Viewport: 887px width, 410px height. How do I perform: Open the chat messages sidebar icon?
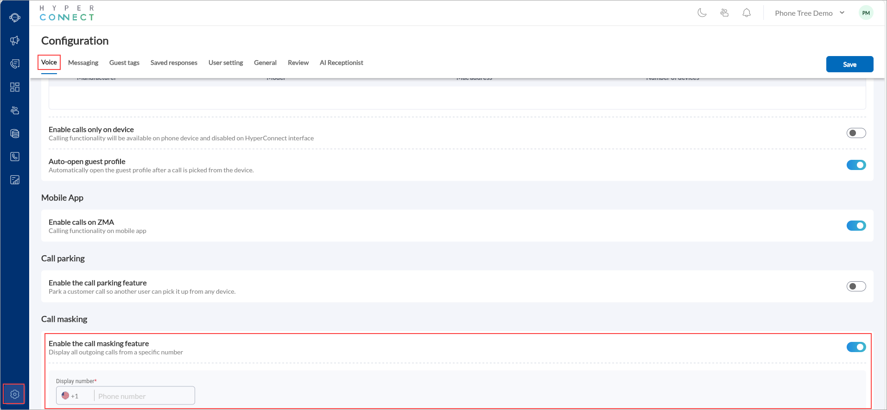(x=15, y=64)
